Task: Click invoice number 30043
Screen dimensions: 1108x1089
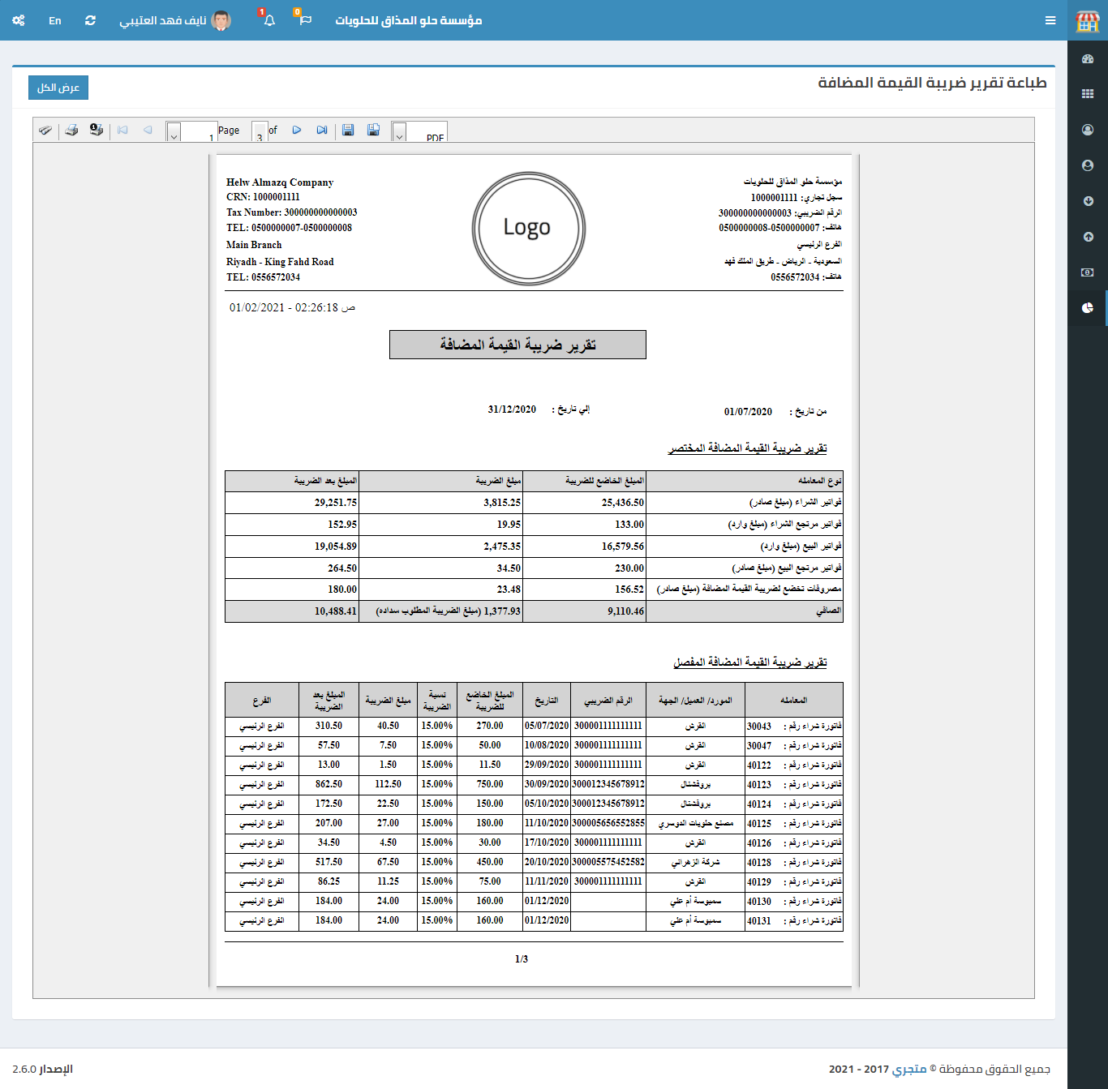Action: (759, 727)
